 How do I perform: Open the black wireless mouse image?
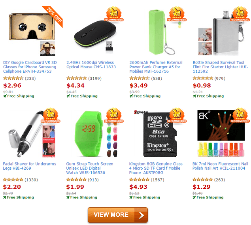95,34
